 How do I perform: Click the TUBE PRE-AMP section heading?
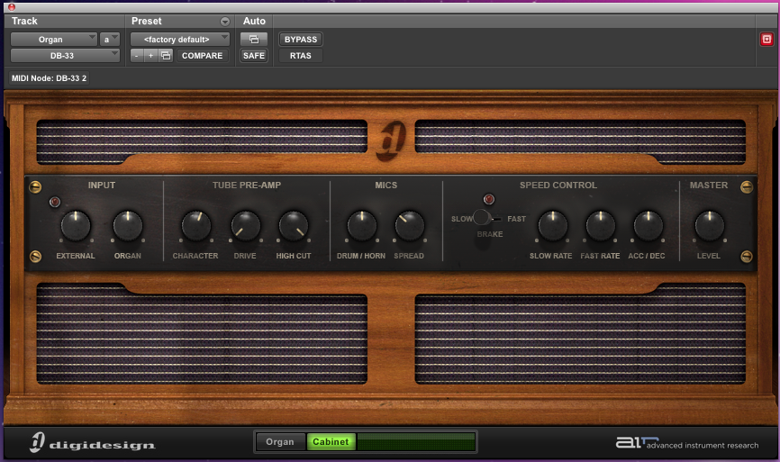click(x=247, y=185)
